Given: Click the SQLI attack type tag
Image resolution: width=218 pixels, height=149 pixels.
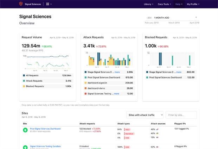Looking at the screenshot, I should point(127,129).
